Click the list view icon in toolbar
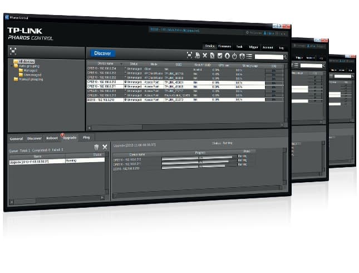The width and height of the screenshot is (359, 273). click(249, 56)
